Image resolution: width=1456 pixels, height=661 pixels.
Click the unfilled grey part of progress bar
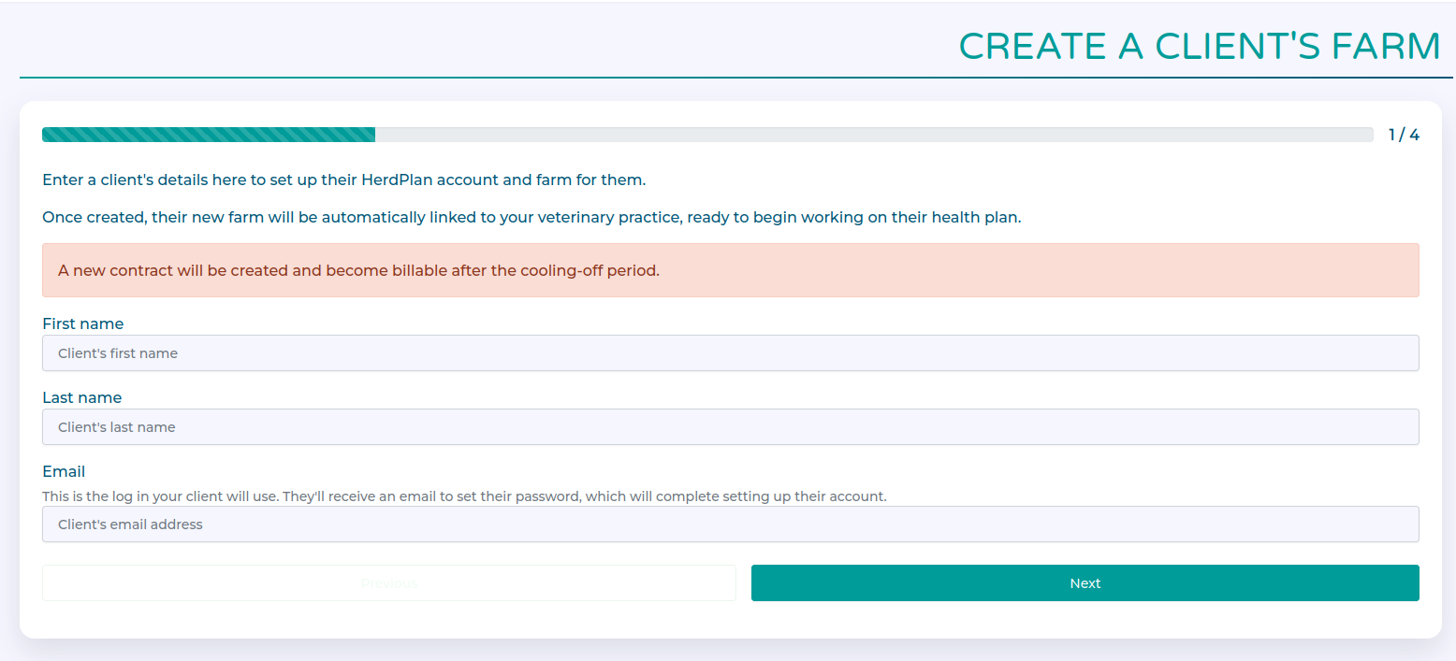pos(873,135)
